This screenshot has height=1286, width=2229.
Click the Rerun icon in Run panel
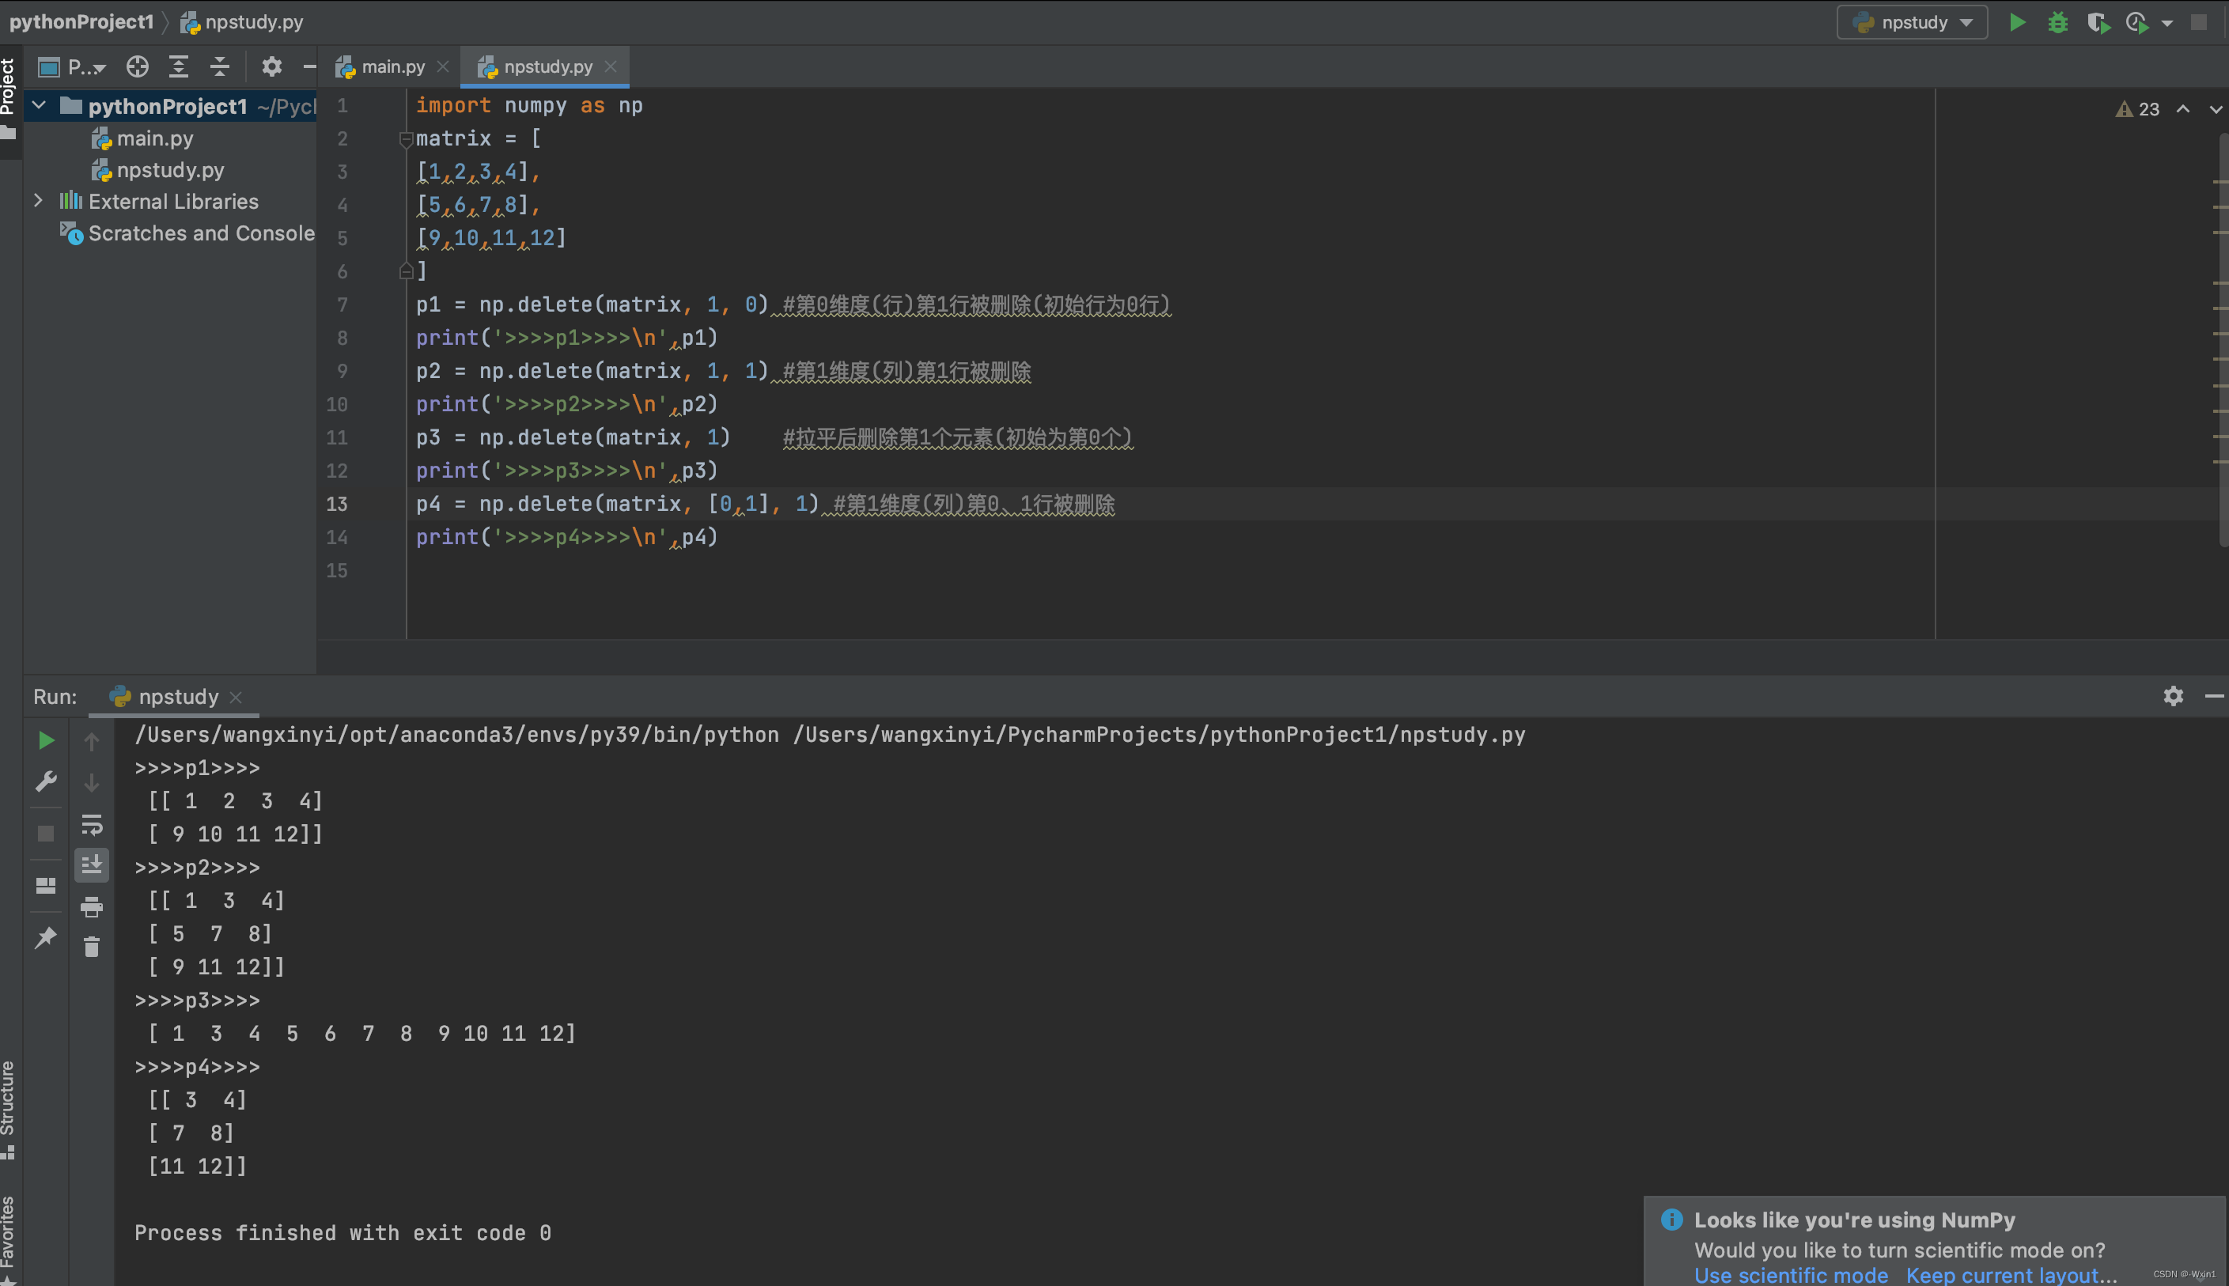46,740
